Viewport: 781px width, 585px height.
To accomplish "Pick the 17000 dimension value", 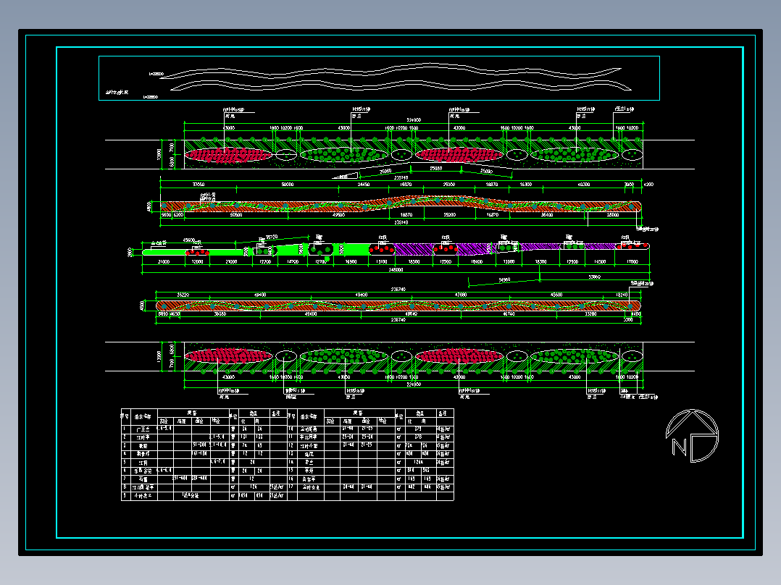I will 632,261.
